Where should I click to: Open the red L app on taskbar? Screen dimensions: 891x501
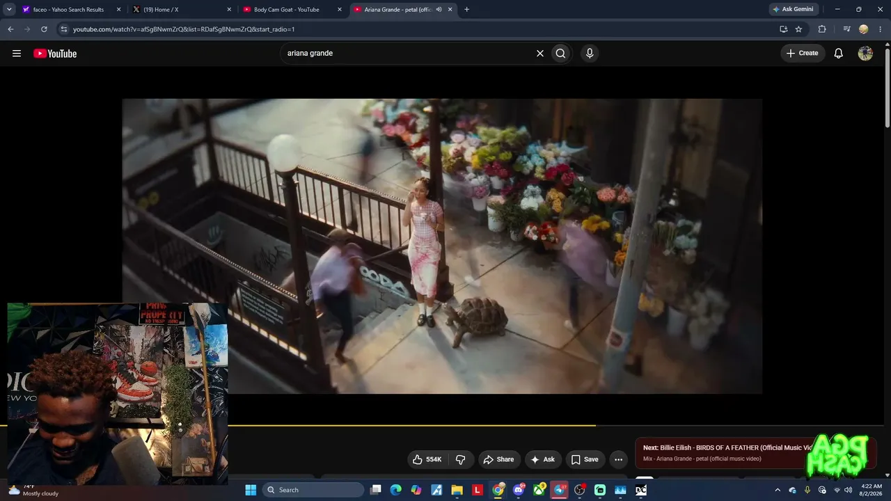478,490
